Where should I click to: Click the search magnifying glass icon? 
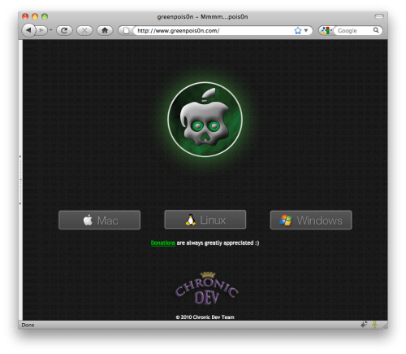point(376,30)
